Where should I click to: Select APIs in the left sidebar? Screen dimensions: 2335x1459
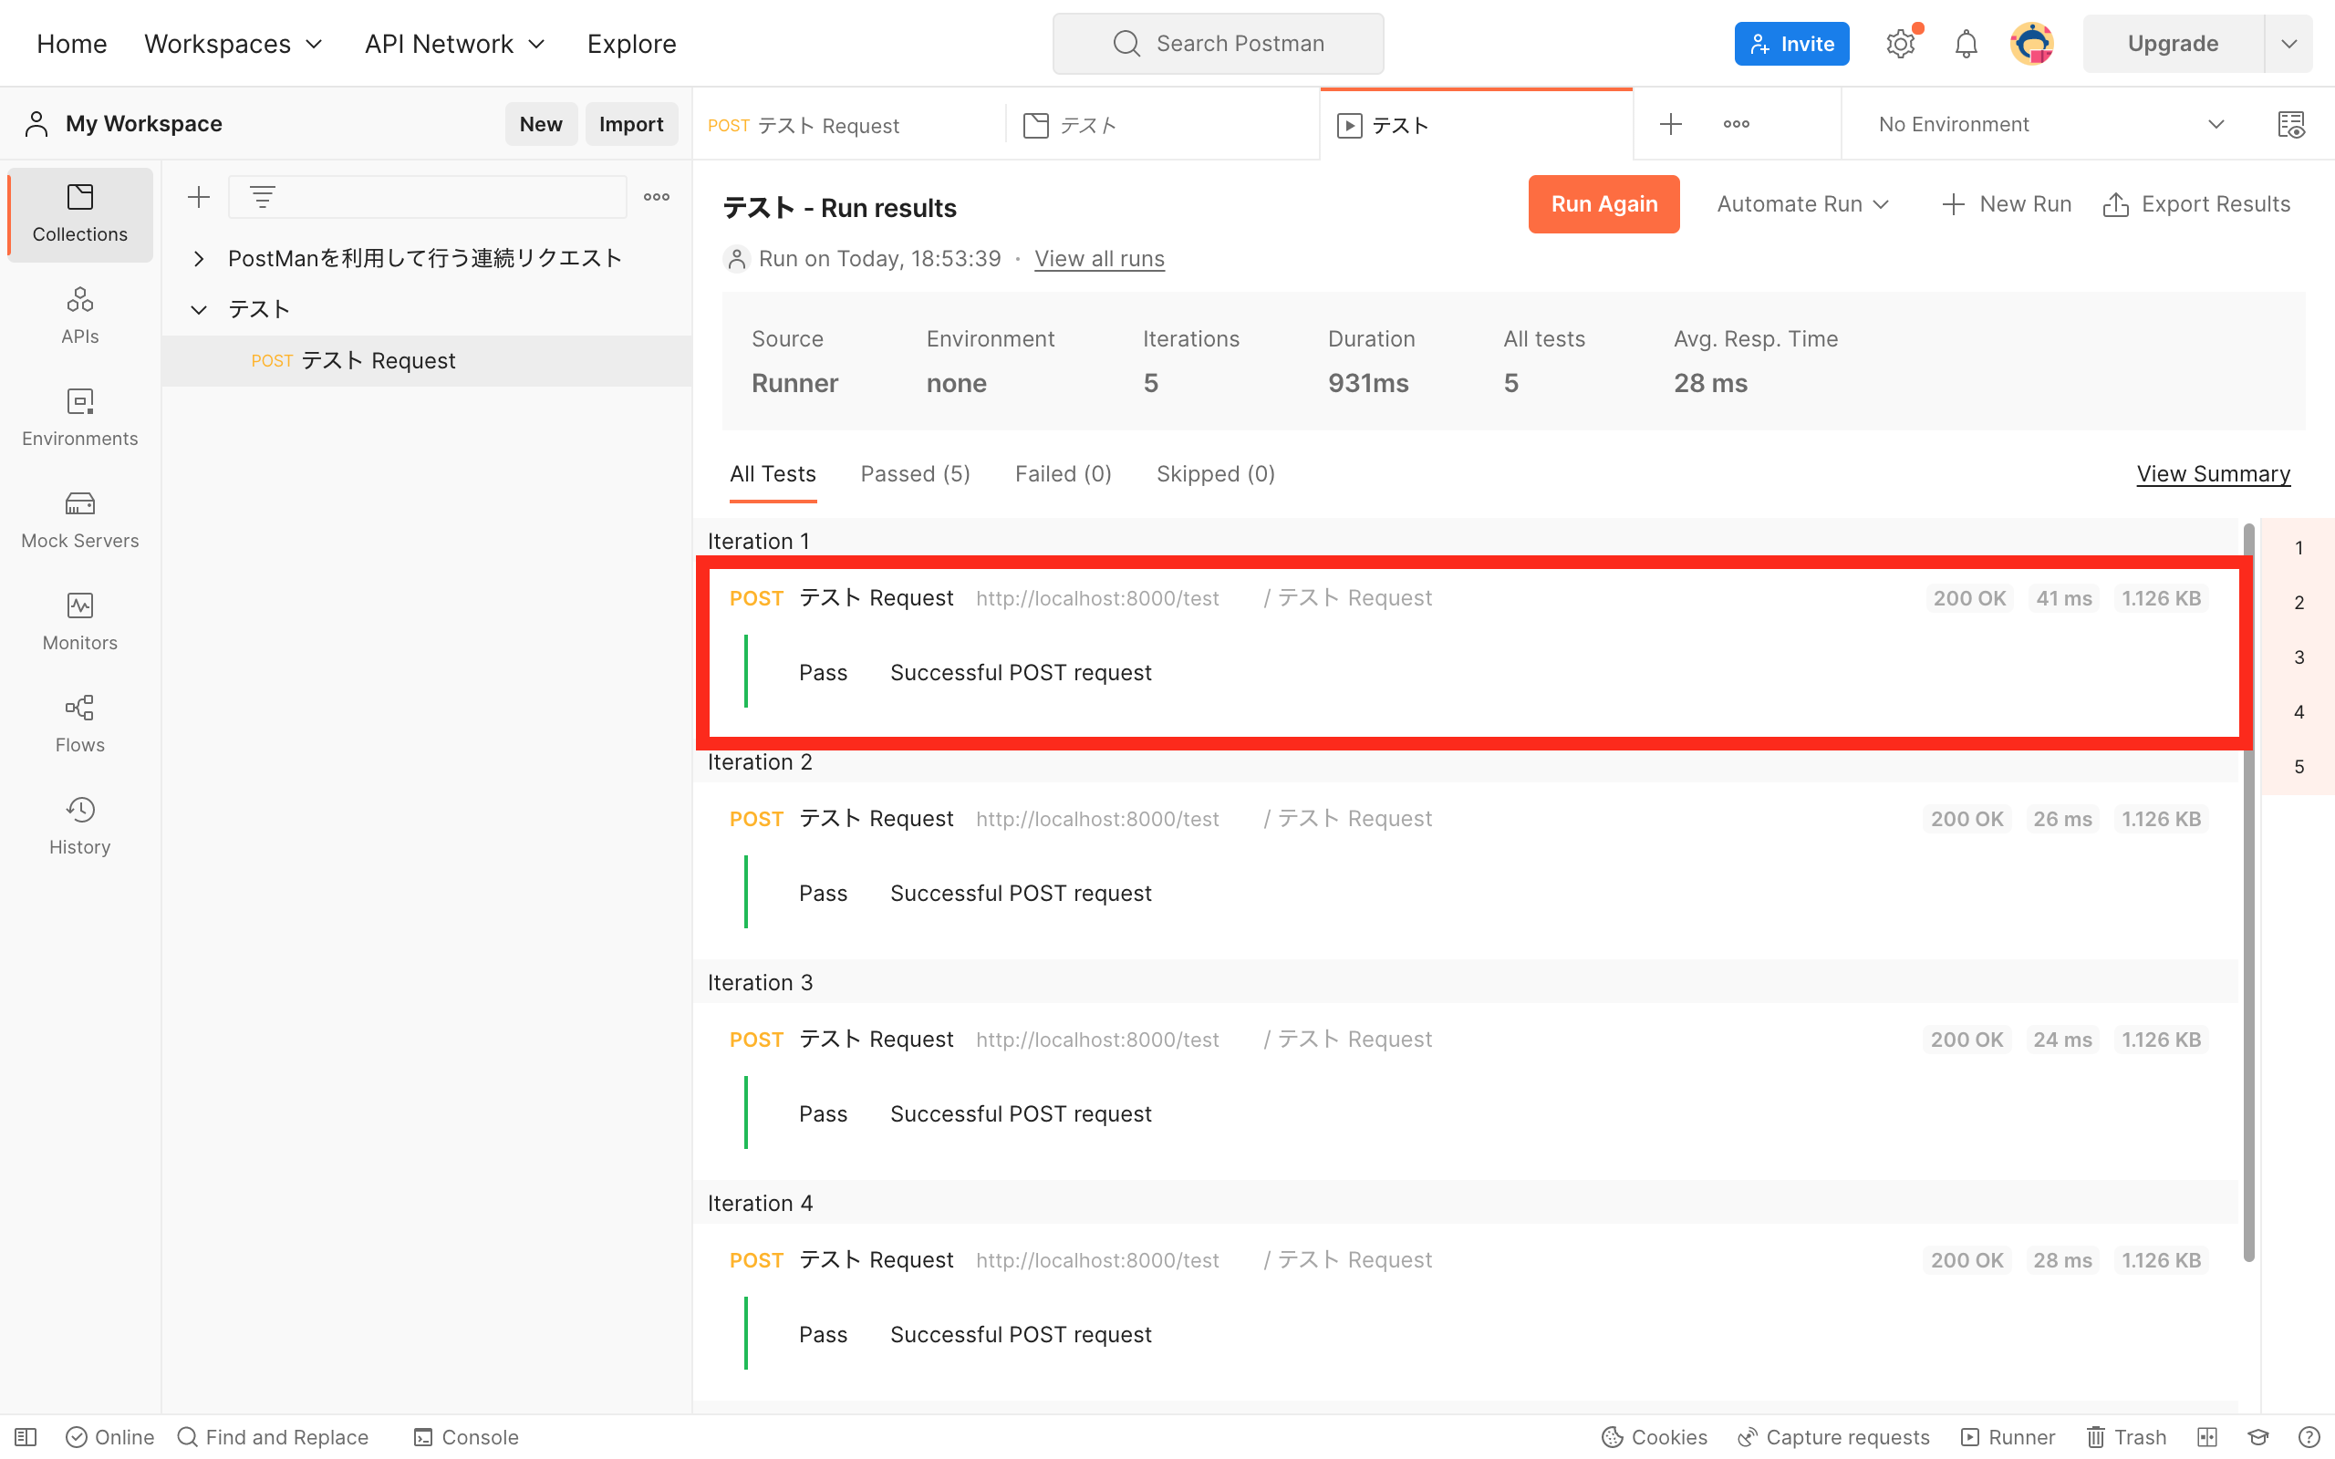pyautogui.click(x=79, y=314)
